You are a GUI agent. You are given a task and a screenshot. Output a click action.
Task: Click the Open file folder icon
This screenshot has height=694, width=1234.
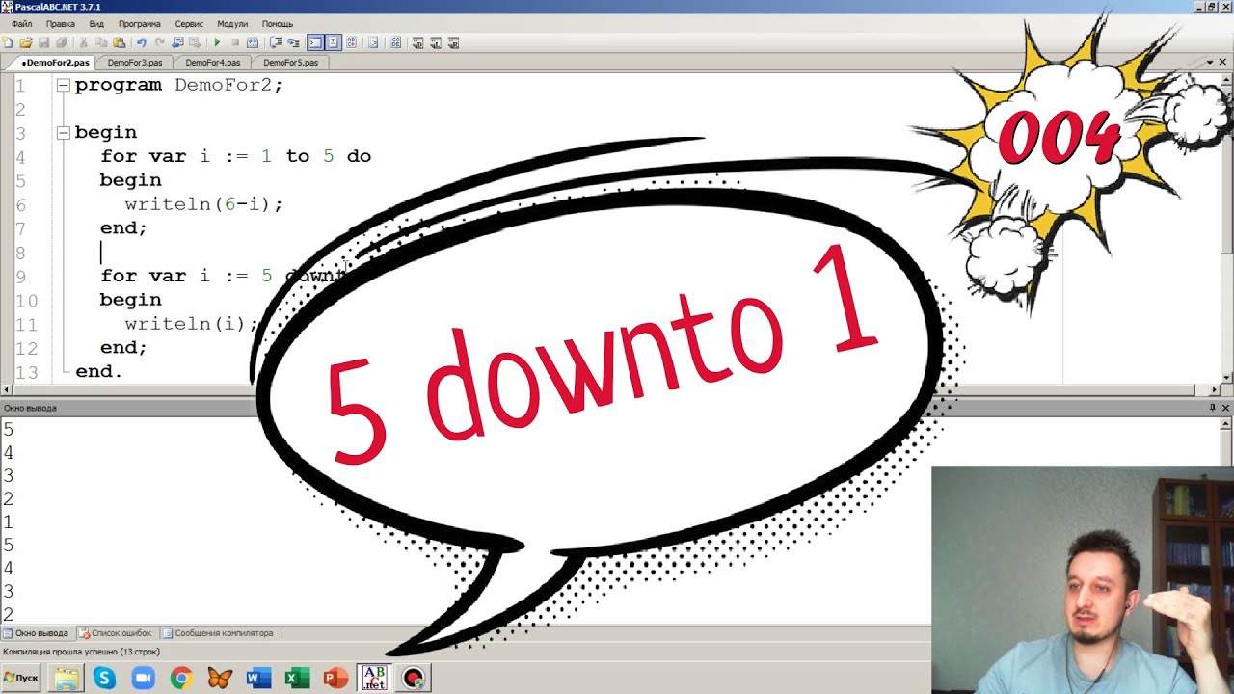26,42
